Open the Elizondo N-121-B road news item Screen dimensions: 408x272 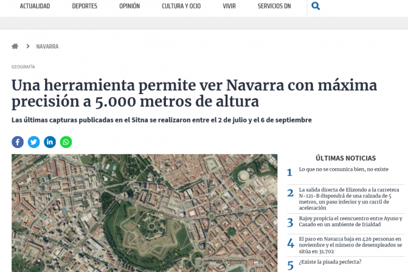pos(349,199)
